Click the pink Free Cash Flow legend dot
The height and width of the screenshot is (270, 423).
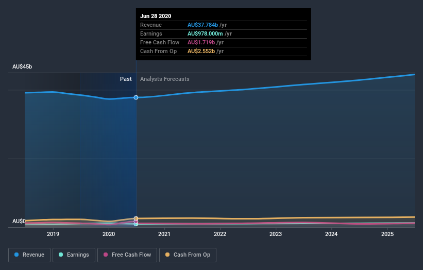click(x=106, y=255)
